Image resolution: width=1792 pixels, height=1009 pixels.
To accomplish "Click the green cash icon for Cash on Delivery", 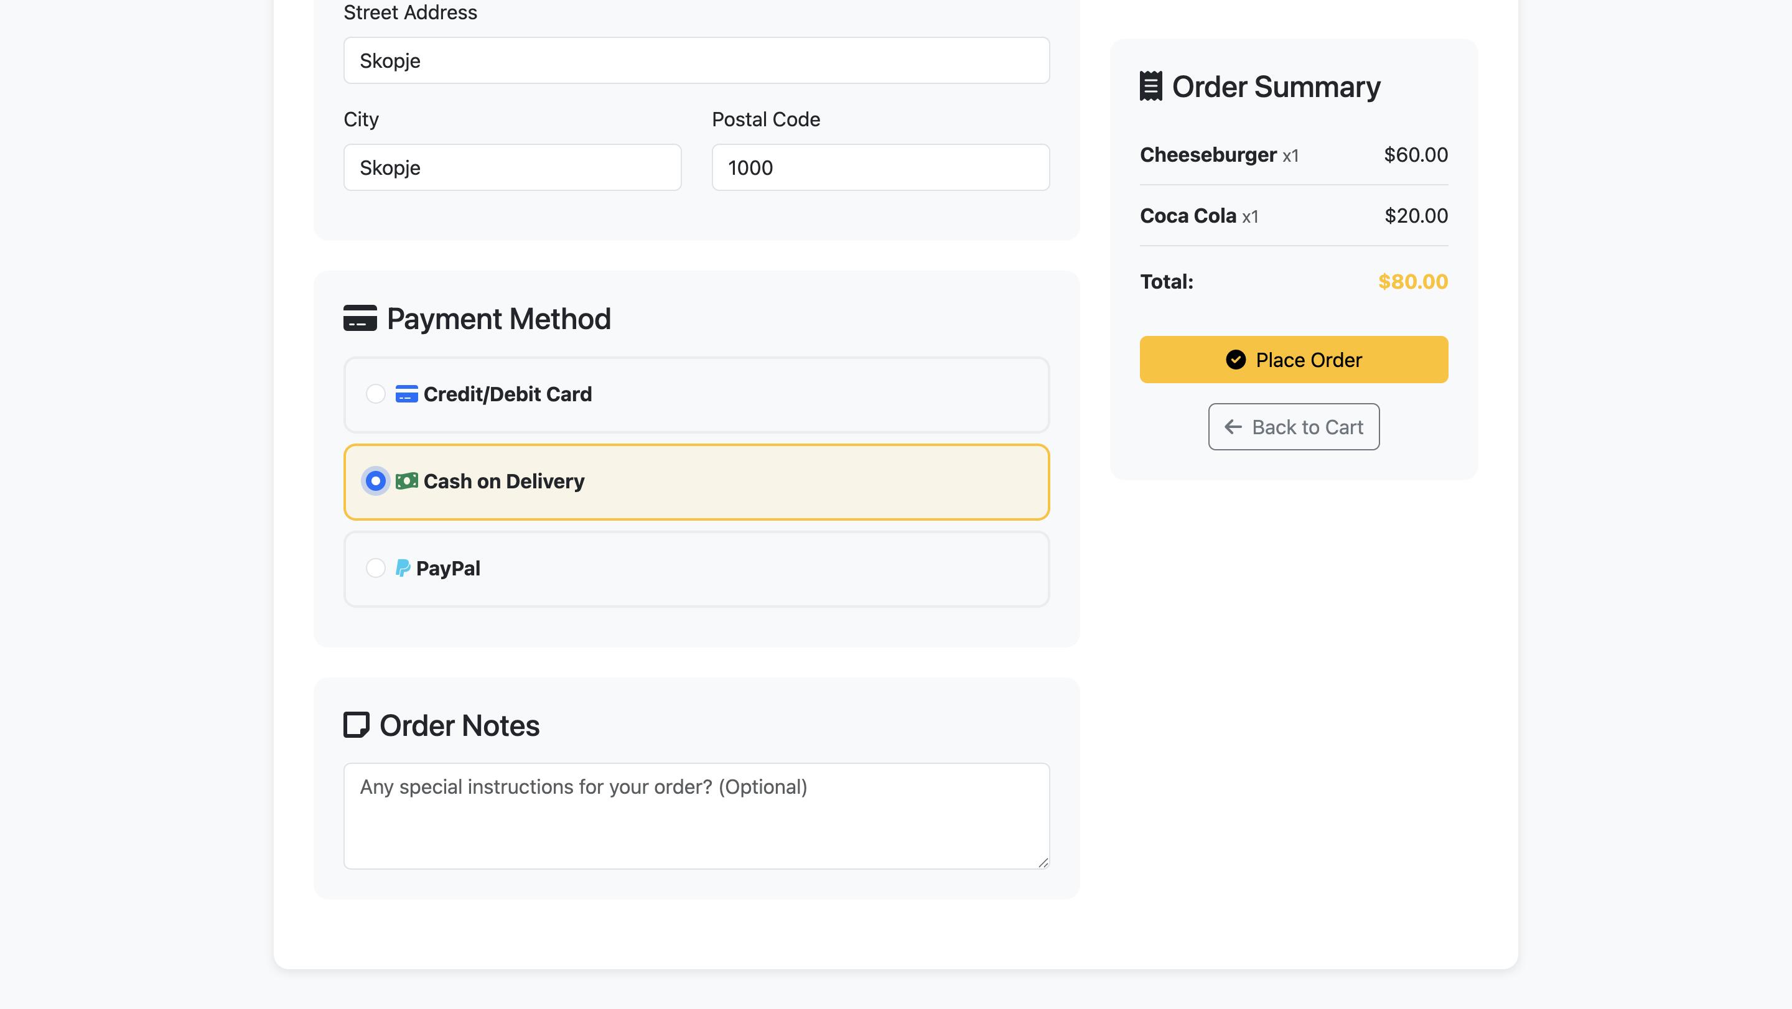I will point(406,481).
